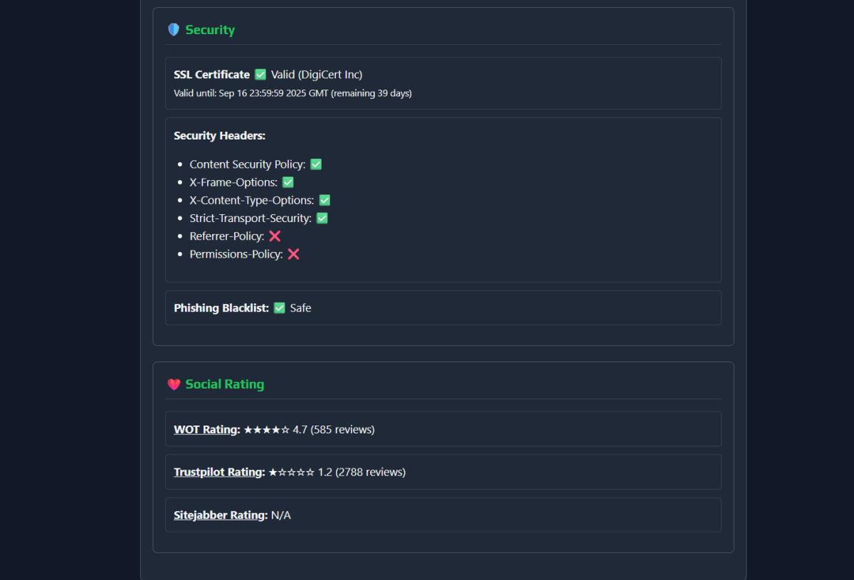
Task: Open the WOT Rating link
Action: [x=205, y=430]
